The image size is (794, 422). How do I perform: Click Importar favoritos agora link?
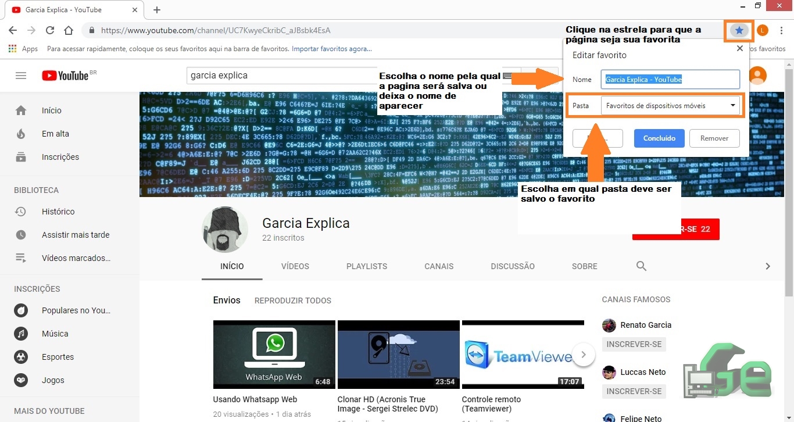tap(332, 49)
